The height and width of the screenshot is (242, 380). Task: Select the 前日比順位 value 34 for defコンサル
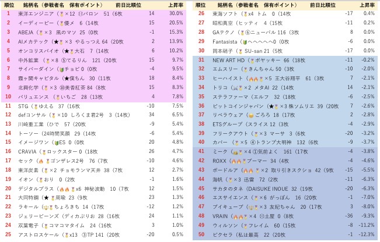tap(151, 115)
